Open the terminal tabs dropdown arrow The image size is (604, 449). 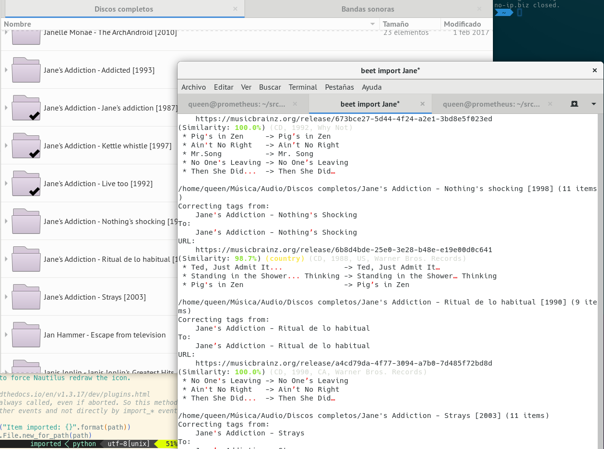click(594, 104)
